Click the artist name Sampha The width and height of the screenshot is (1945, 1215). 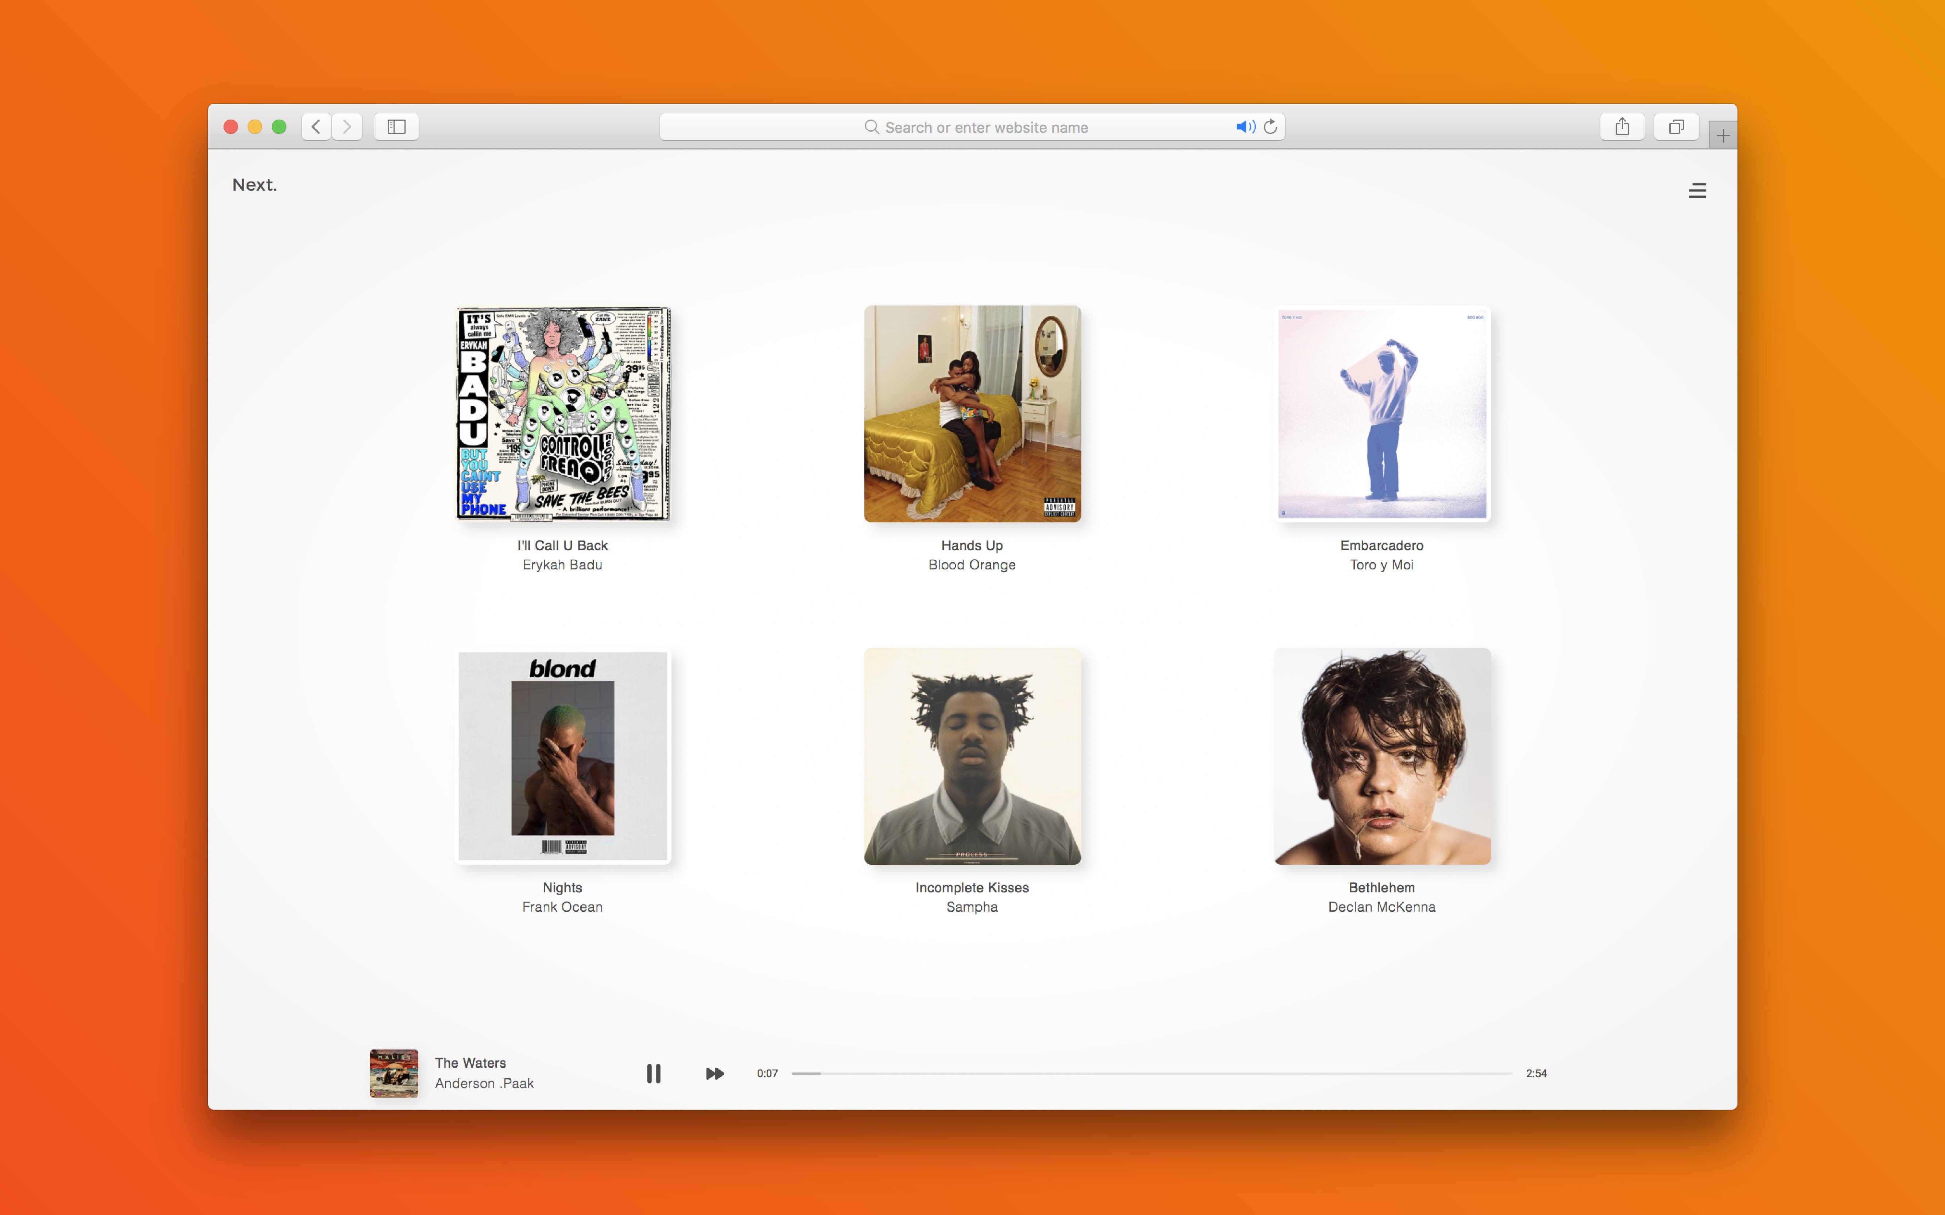972,907
